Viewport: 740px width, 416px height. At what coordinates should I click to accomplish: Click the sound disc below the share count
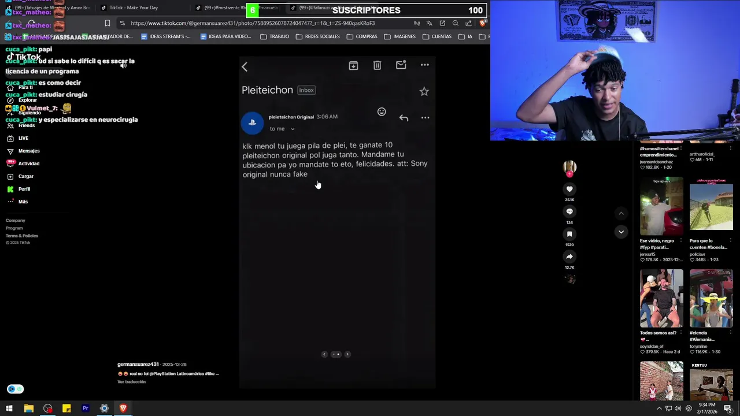569,279
